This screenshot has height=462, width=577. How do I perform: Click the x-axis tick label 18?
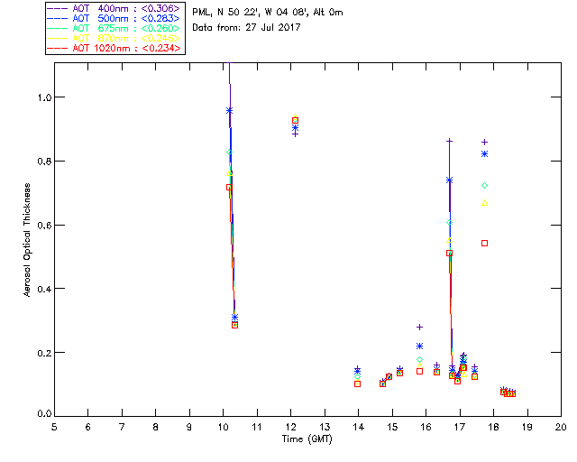click(x=493, y=428)
